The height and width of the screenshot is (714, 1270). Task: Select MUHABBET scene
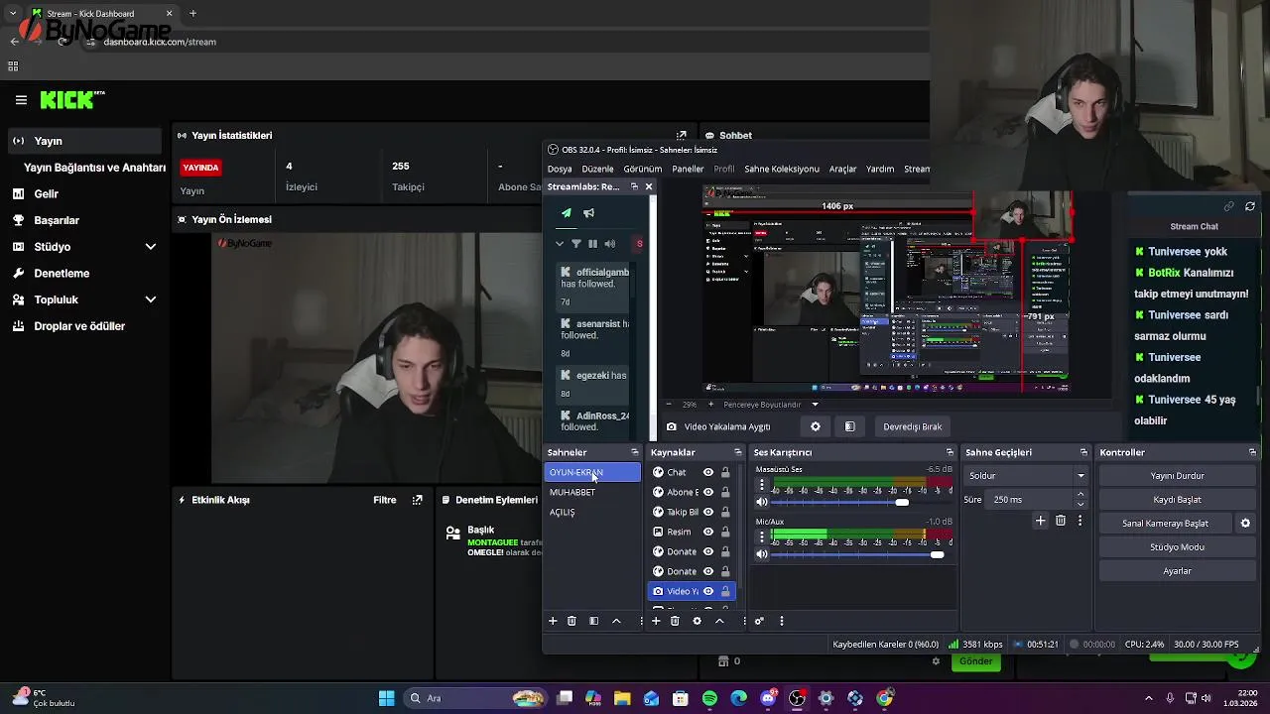pos(592,492)
